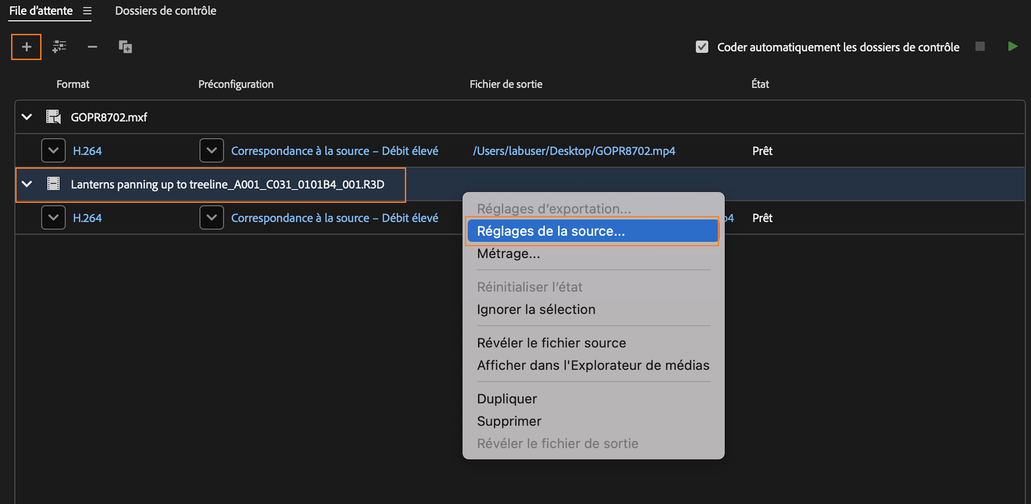
Task: Disable Coder automatiquement les dossiers de contrôle
Action: [x=701, y=47]
